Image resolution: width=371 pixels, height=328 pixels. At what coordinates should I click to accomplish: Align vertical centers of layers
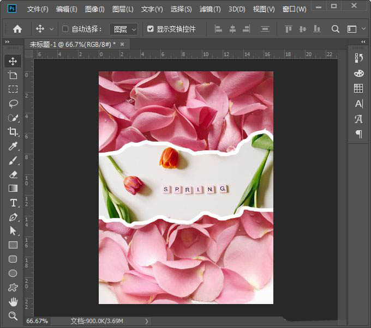(x=303, y=29)
